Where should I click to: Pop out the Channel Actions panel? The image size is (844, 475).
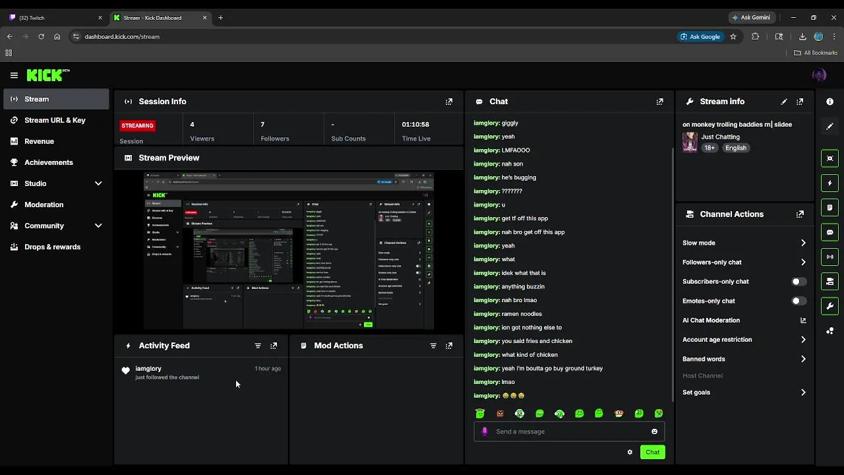(800, 214)
